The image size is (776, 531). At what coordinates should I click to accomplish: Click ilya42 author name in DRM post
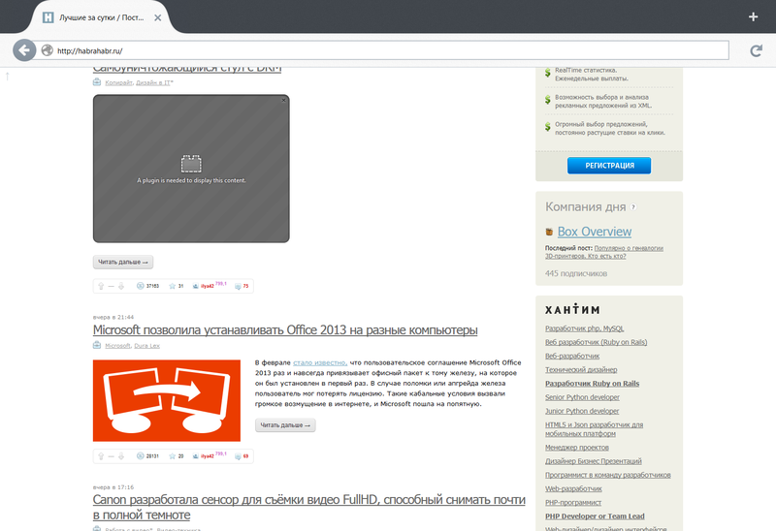[208, 286]
